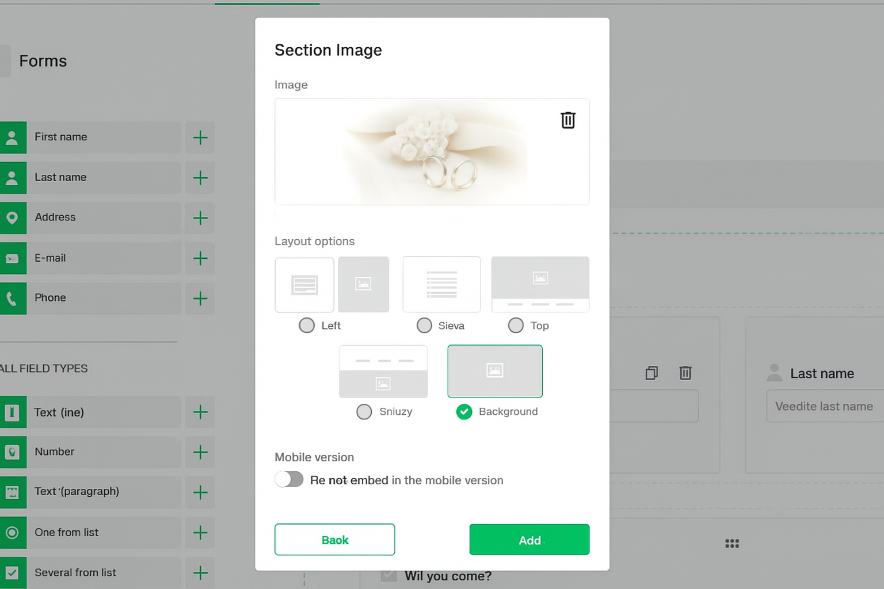Choose the Top layout thumbnail

pos(540,285)
